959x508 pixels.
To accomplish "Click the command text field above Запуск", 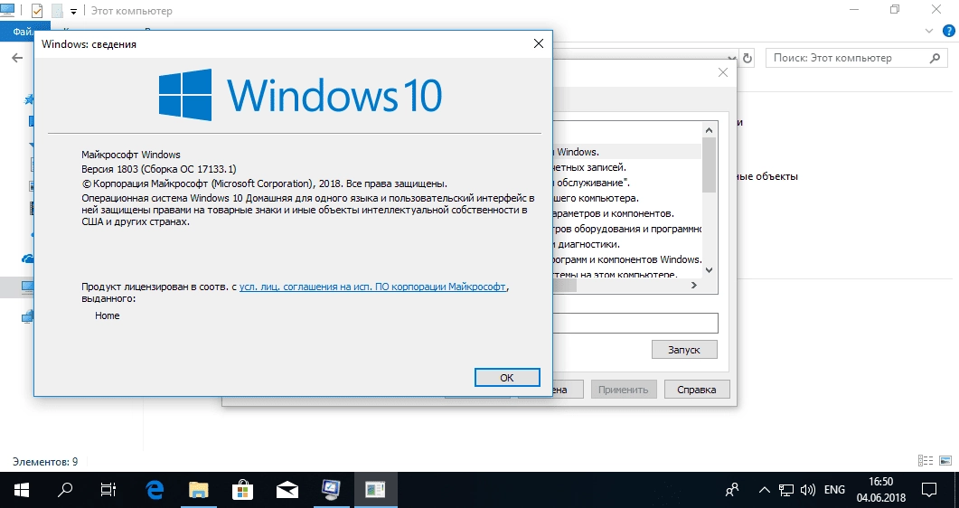I will 635,323.
